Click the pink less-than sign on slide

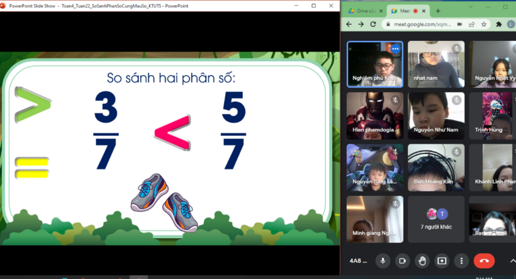pos(172,132)
